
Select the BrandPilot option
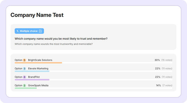tap(34, 77)
